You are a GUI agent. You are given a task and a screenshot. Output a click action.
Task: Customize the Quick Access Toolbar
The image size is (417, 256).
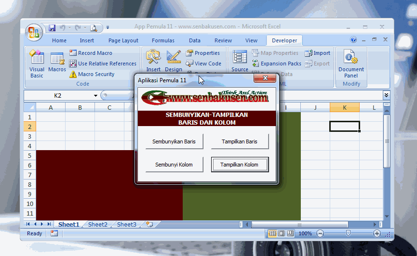[x=108, y=27]
